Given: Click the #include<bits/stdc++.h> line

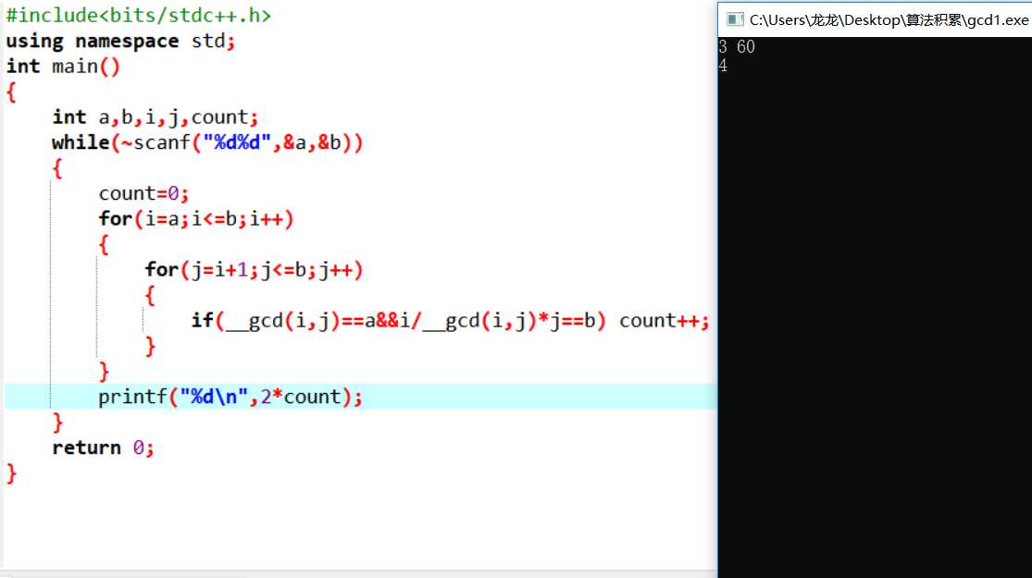Looking at the screenshot, I should (x=138, y=15).
